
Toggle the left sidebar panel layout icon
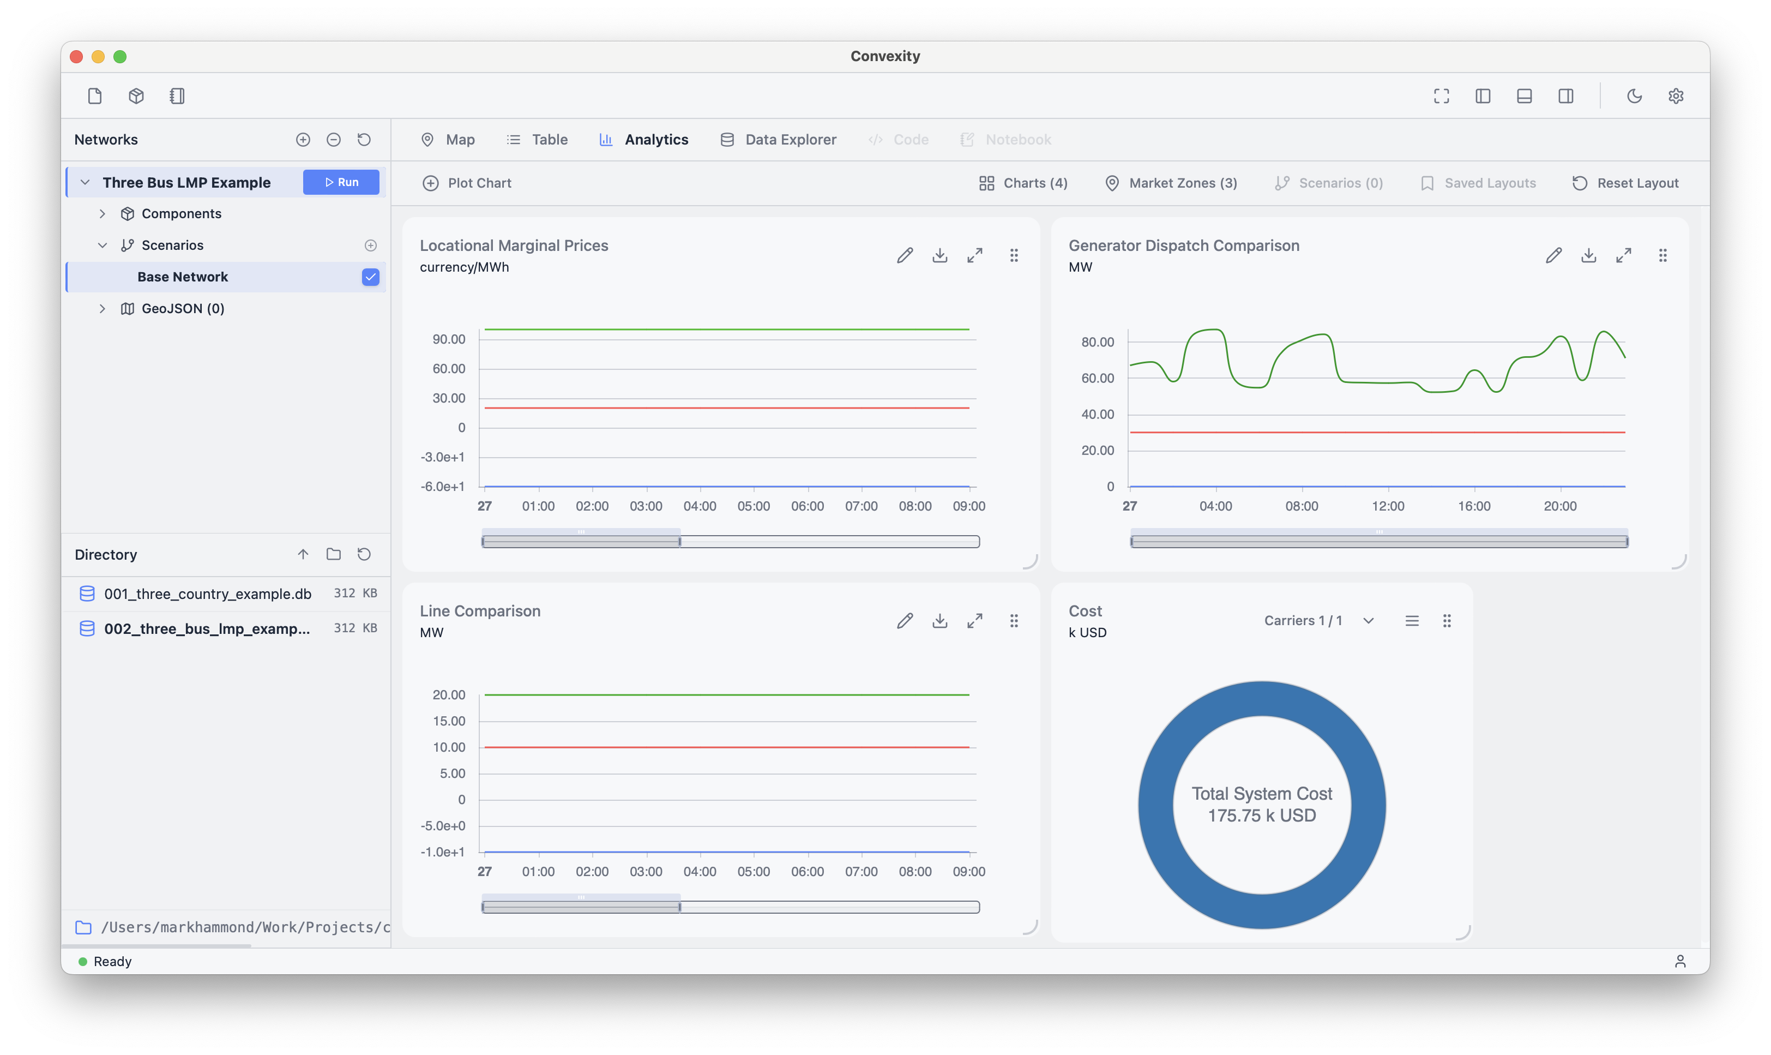point(1483,96)
